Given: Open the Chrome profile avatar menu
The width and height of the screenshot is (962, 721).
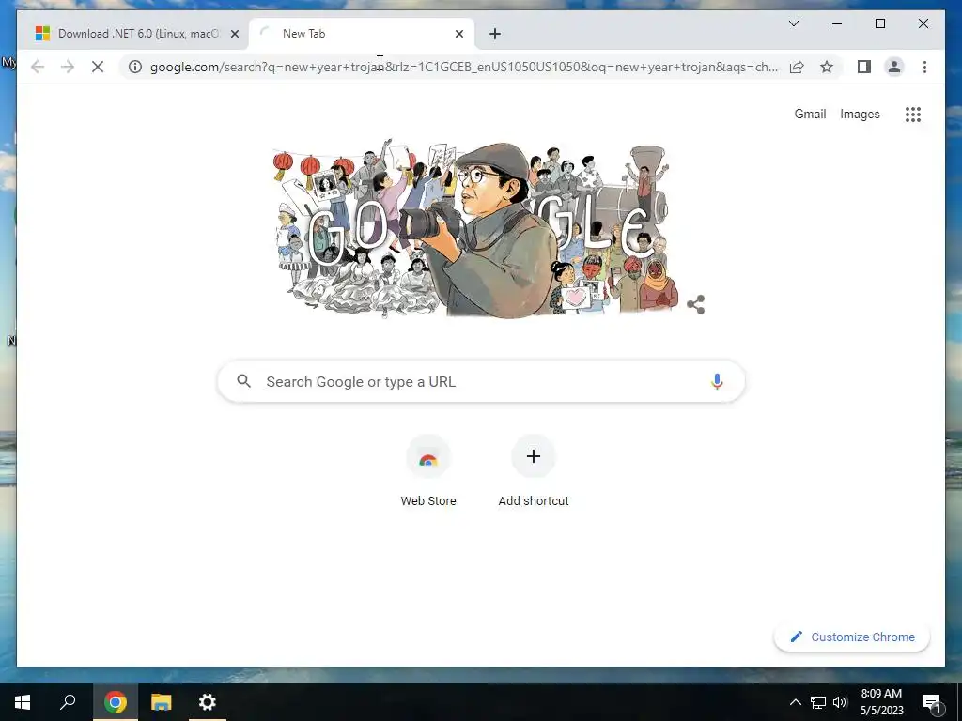Looking at the screenshot, I should 894,67.
